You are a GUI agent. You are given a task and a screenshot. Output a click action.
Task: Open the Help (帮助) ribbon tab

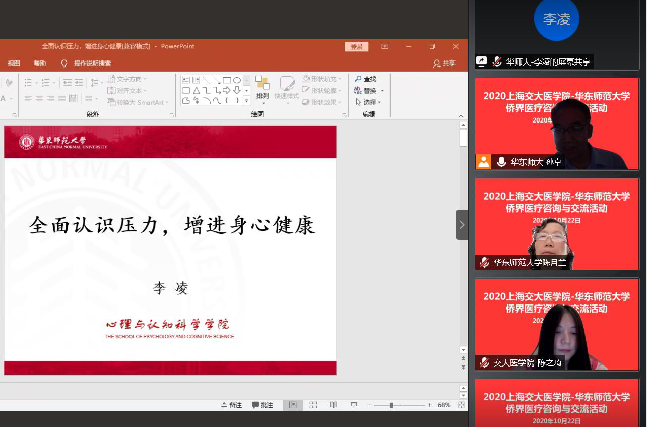40,64
